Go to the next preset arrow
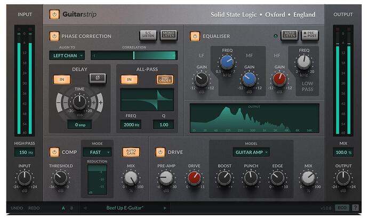 (x=165, y=208)
